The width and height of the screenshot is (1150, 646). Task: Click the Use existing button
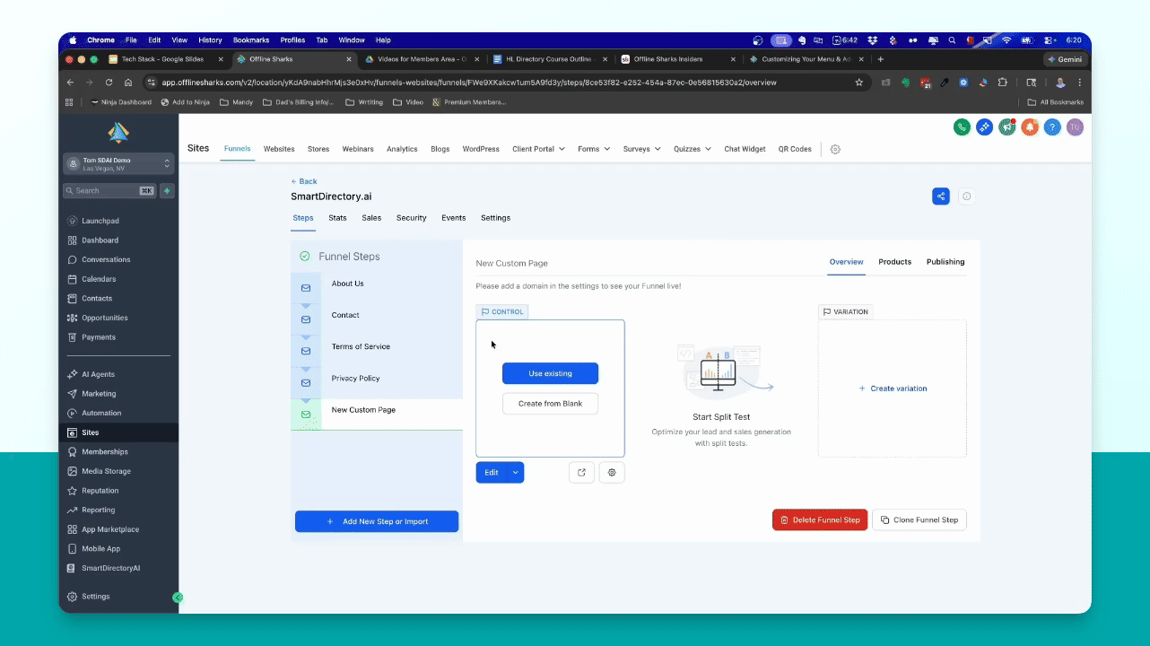pos(550,373)
